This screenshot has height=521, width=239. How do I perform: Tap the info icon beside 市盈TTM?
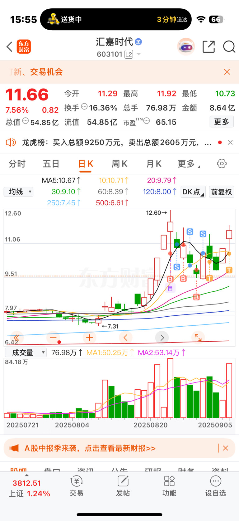click(147, 121)
